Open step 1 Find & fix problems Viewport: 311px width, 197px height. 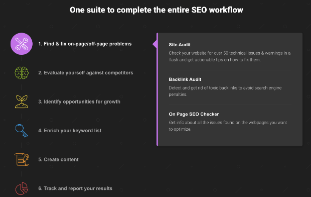coord(85,44)
